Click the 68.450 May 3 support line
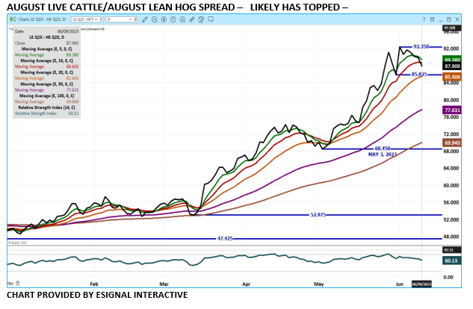Image resolution: width=473 pixels, height=309 pixels. click(384, 149)
